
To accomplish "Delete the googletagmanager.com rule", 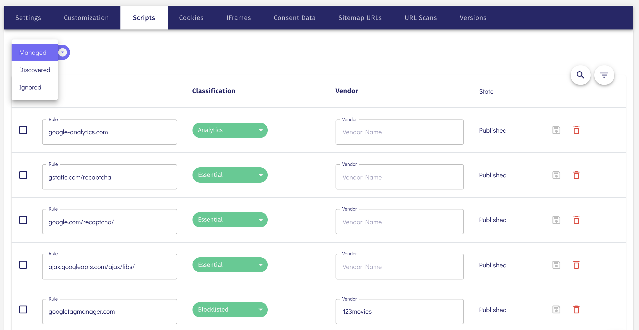I will 576,309.
